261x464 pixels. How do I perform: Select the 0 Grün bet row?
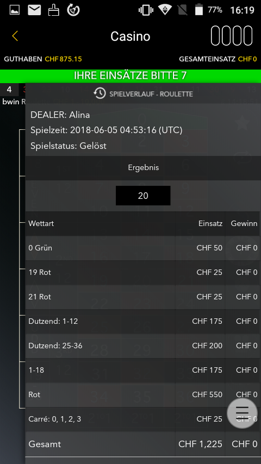[x=143, y=248]
